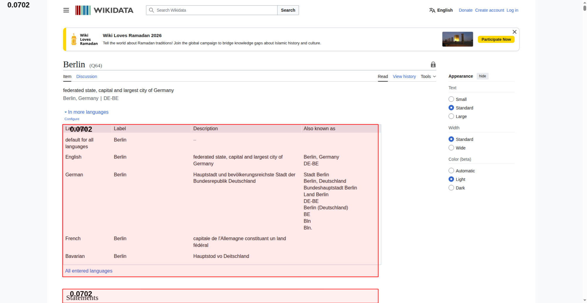Close the Wiki Loves Ramadan banner
The width and height of the screenshot is (587, 303).
click(x=514, y=32)
